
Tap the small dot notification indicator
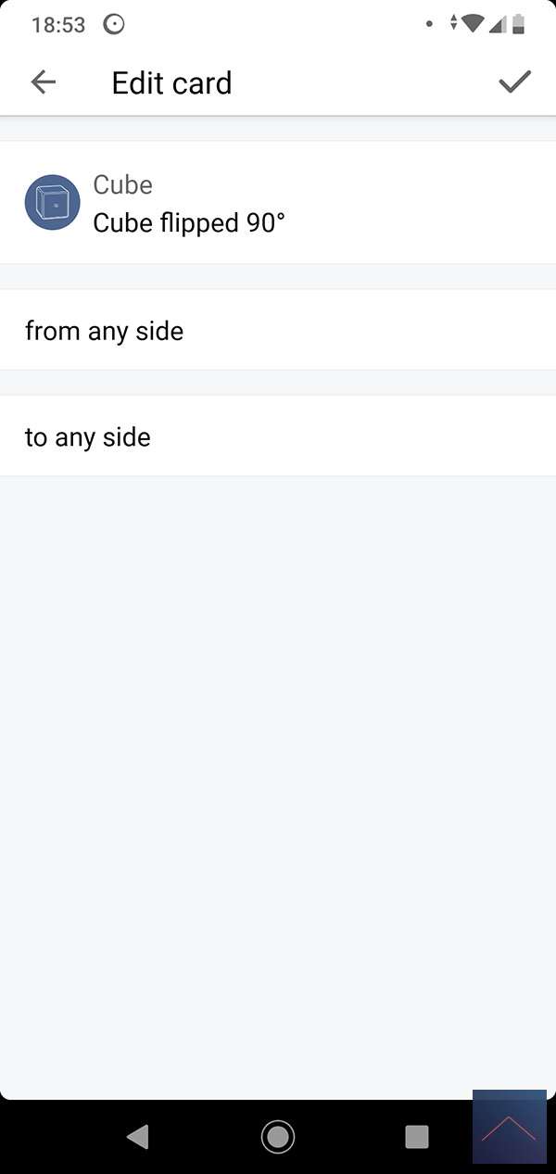429,25
